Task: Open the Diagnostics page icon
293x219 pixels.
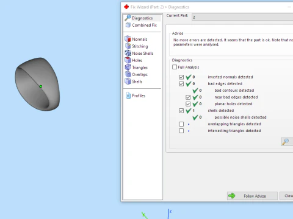Action: [x=128, y=18]
